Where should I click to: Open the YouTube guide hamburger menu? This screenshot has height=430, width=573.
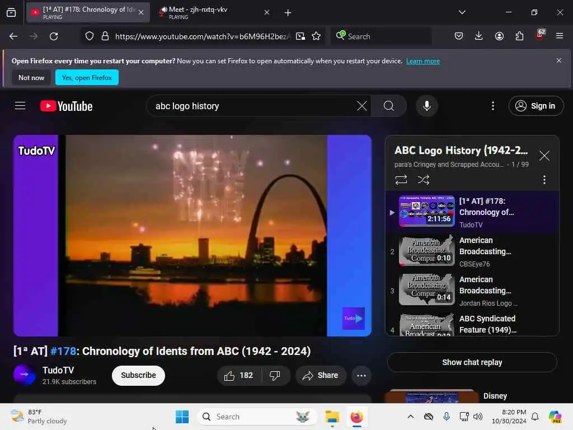(x=20, y=106)
